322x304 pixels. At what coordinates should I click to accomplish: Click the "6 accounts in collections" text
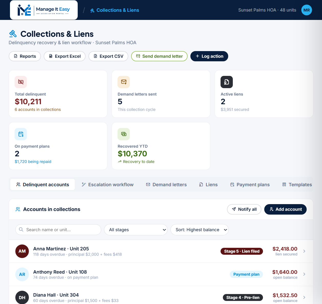pyautogui.click(x=38, y=110)
